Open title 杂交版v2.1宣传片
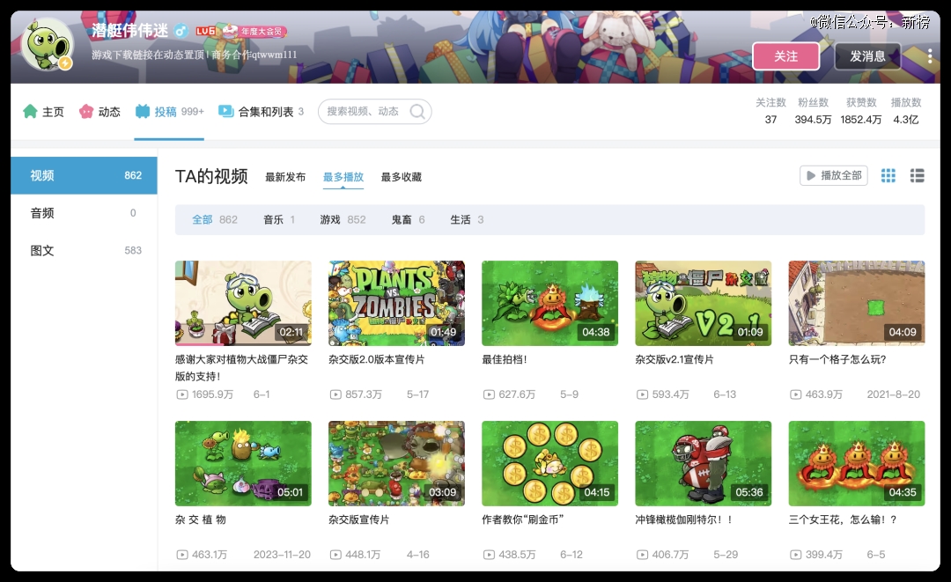 (x=675, y=359)
